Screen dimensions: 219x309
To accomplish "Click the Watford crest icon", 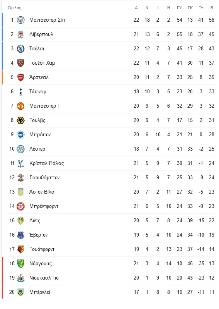I will pyautogui.click(x=20, y=249).
